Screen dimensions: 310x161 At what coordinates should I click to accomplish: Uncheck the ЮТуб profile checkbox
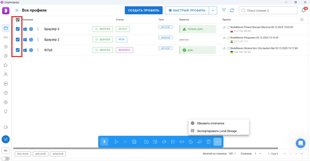click(x=18, y=50)
